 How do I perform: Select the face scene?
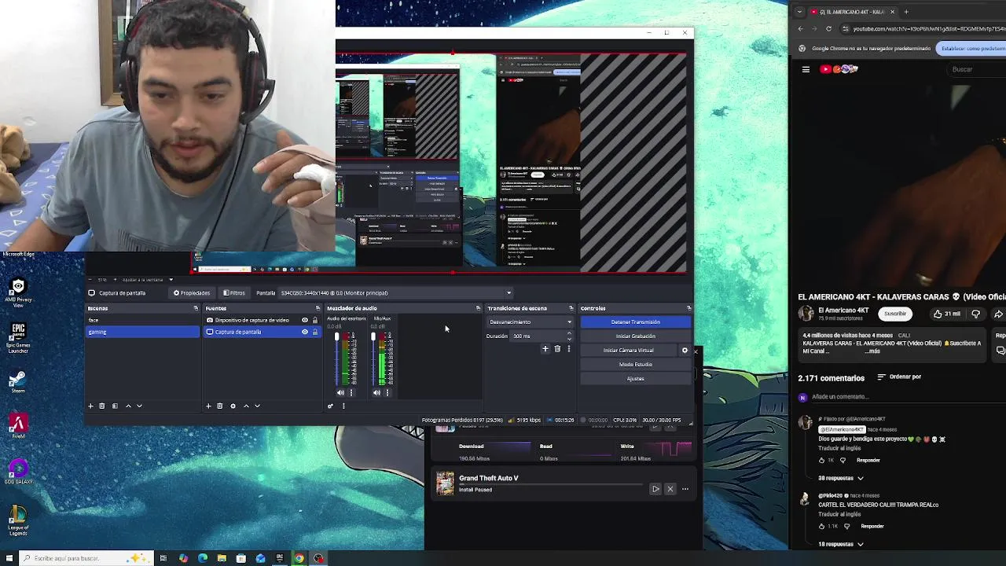pyautogui.click(x=142, y=320)
